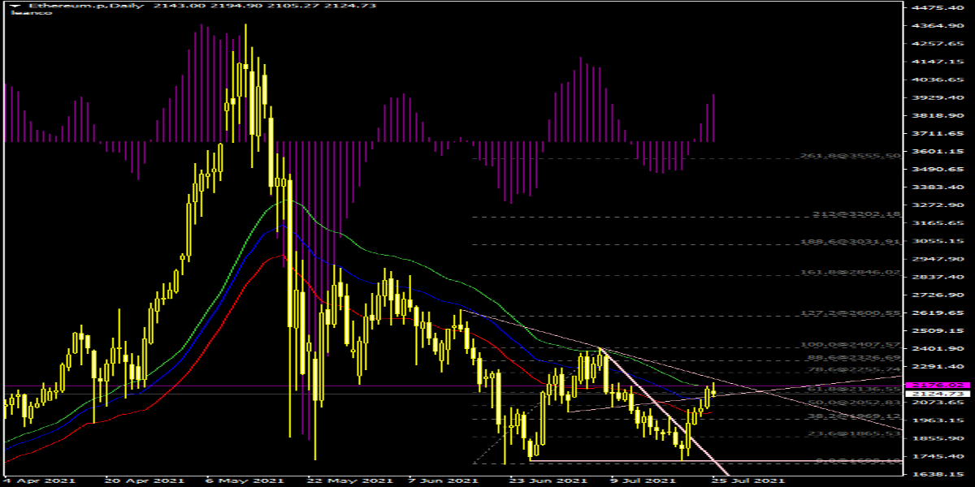Click the 4364.90 price scale value

[x=938, y=26]
